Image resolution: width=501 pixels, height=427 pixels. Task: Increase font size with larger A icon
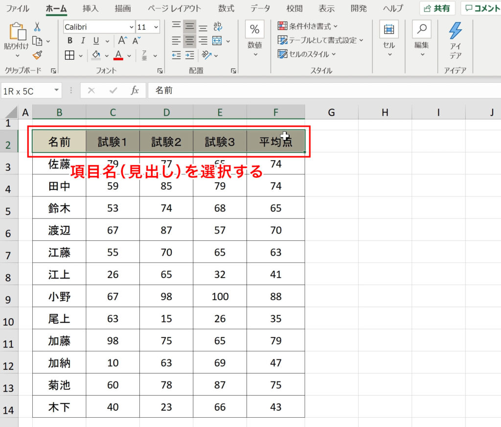tap(122, 41)
